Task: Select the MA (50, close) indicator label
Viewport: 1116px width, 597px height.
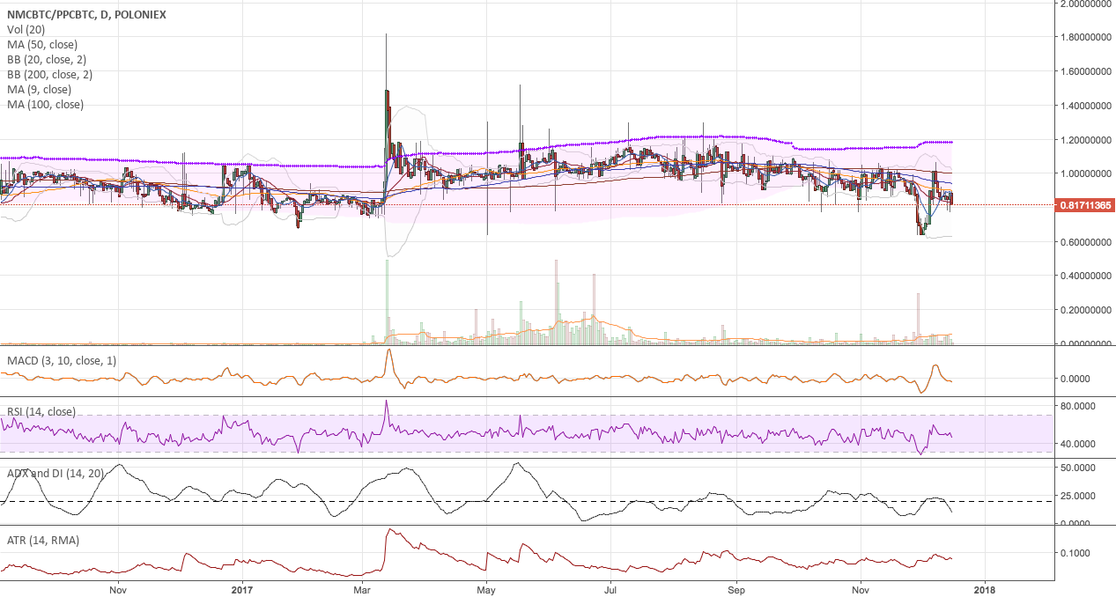Action: (42, 45)
